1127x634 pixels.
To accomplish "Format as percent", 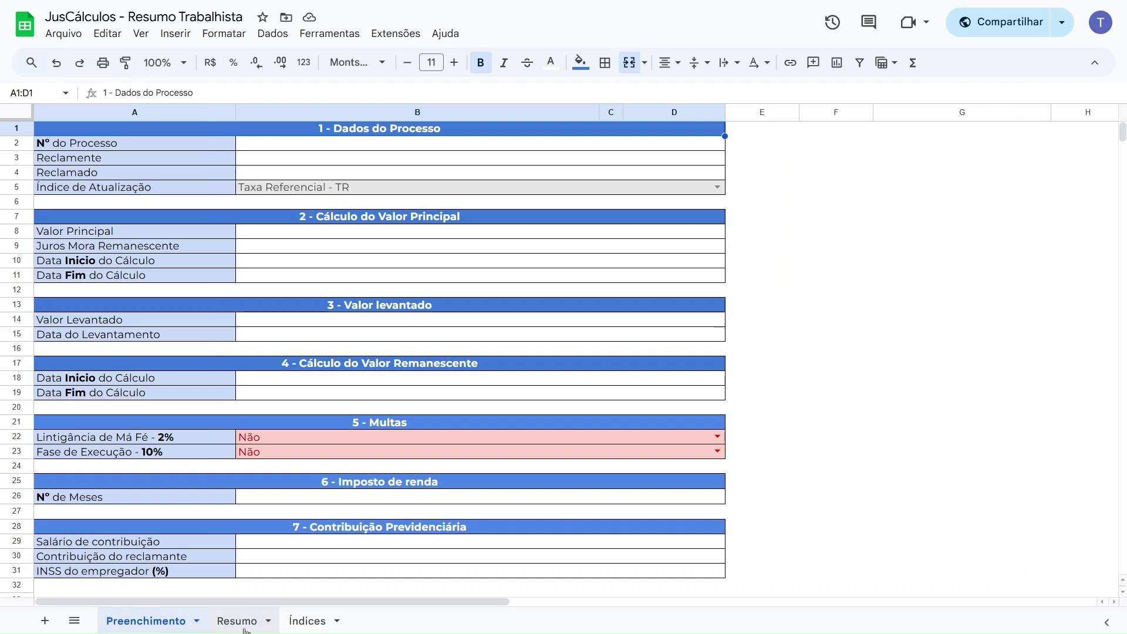I will point(233,62).
